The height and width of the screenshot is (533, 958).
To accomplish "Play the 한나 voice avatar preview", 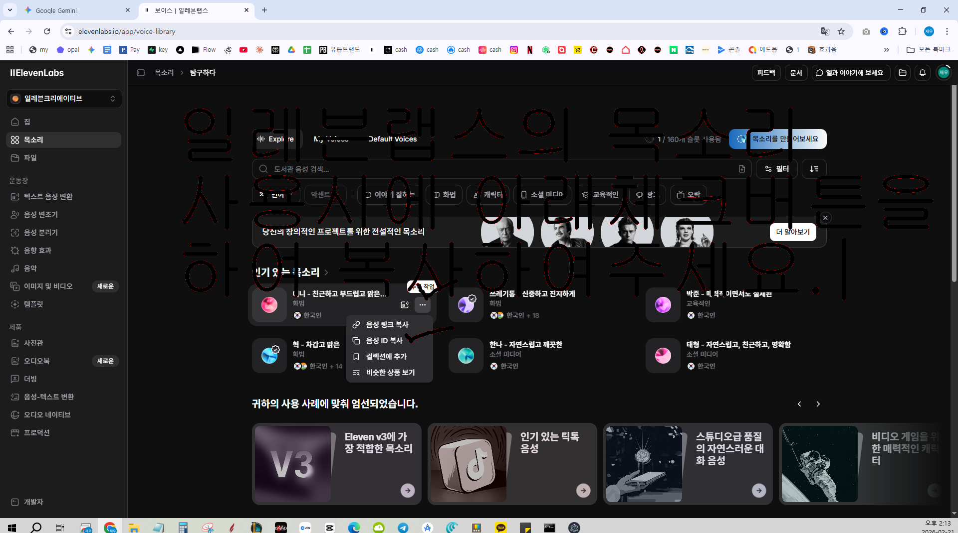I will point(466,356).
